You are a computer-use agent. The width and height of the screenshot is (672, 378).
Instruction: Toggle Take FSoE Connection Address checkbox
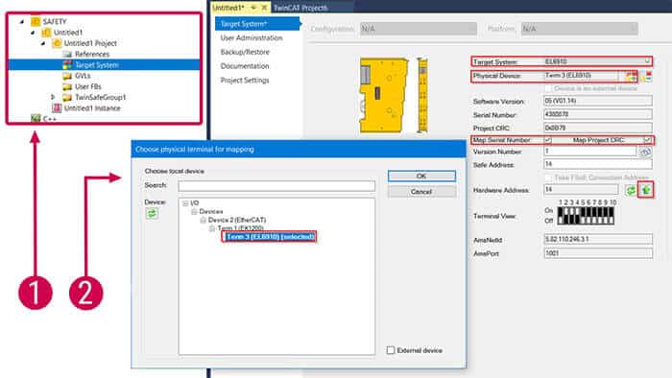(548, 177)
